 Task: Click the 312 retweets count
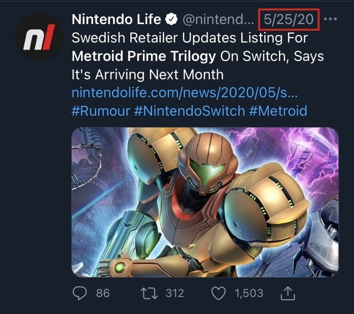[174, 293]
